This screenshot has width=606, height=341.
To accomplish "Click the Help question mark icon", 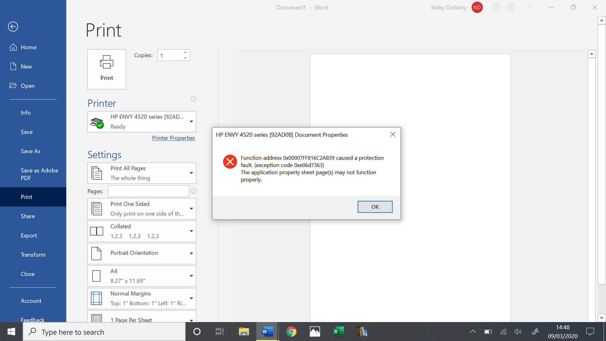I will (530, 7).
